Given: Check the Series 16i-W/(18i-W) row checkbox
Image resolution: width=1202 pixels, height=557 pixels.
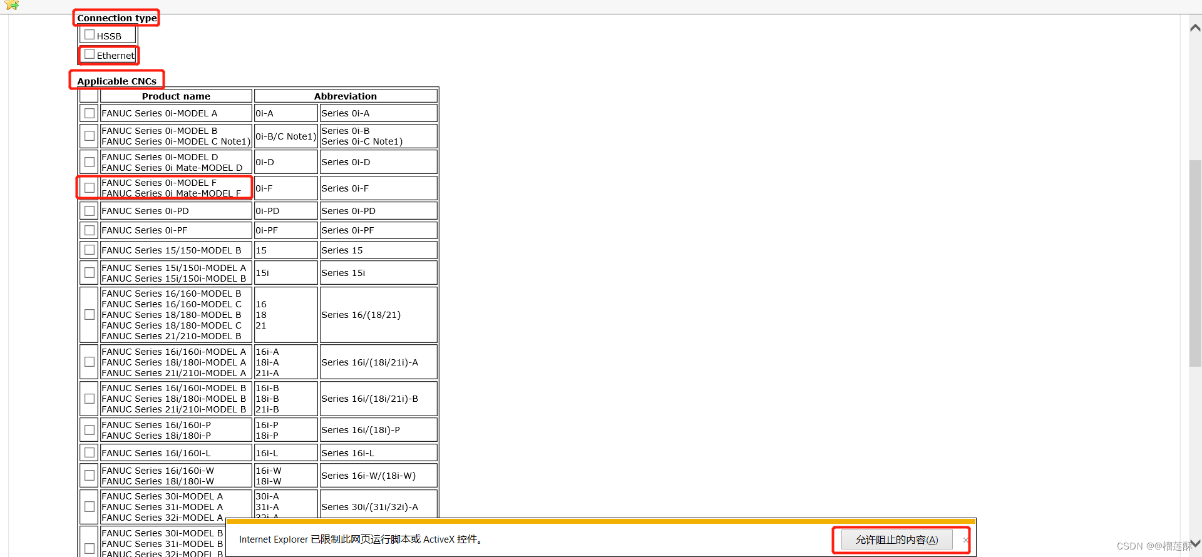Looking at the screenshot, I should pyautogui.click(x=90, y=476).
